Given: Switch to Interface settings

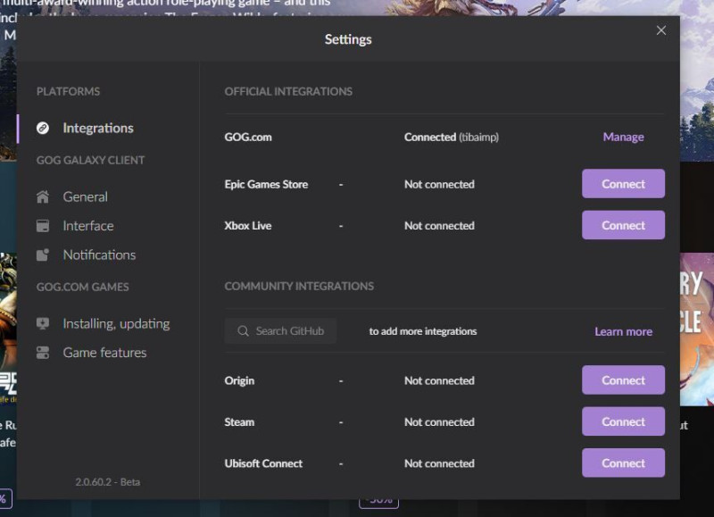Looking at the screenshot, I should point(88,226).
